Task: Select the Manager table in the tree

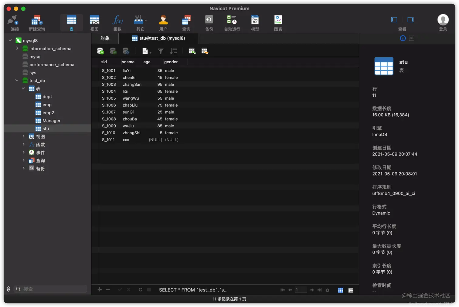Action: [52, 121]
